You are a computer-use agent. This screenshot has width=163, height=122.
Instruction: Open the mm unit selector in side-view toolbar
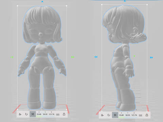[141, 115]
